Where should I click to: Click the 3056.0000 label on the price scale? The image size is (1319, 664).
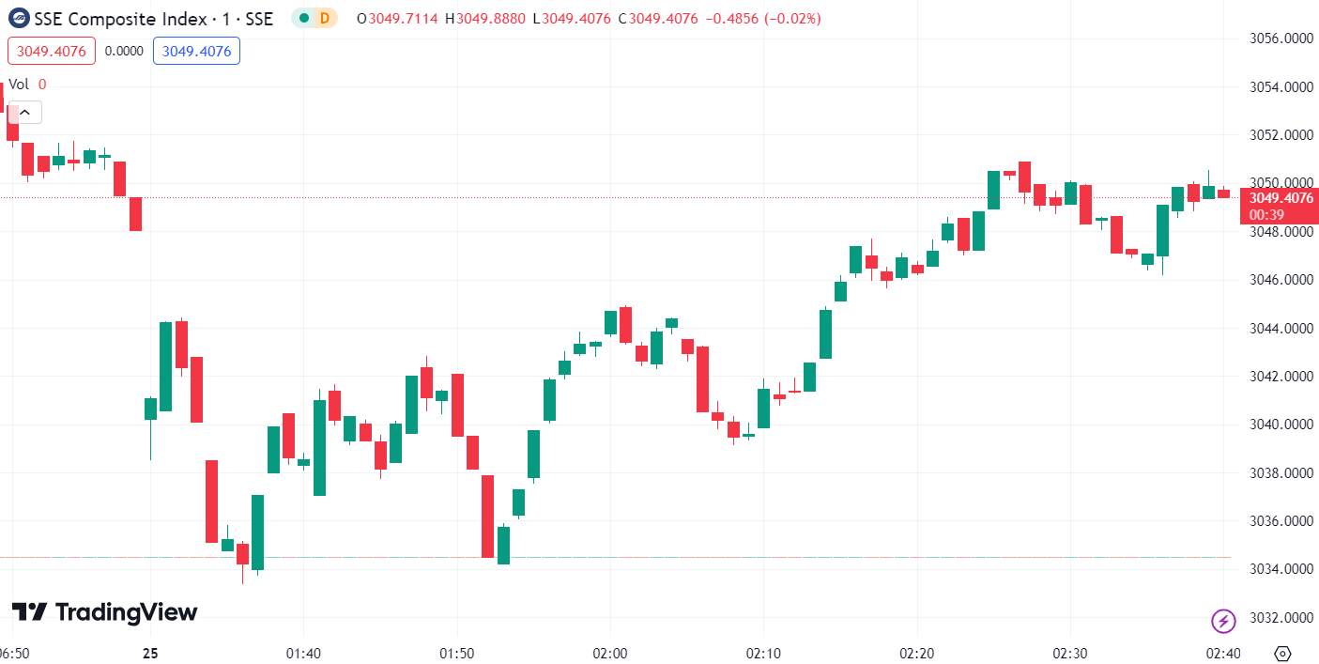click(1281, 39)
